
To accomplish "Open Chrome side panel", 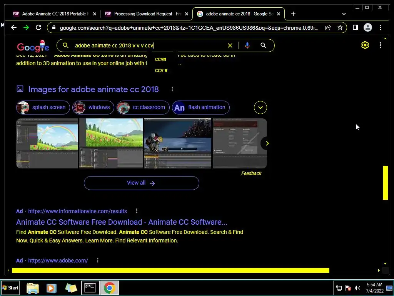I will pos(355,27).
